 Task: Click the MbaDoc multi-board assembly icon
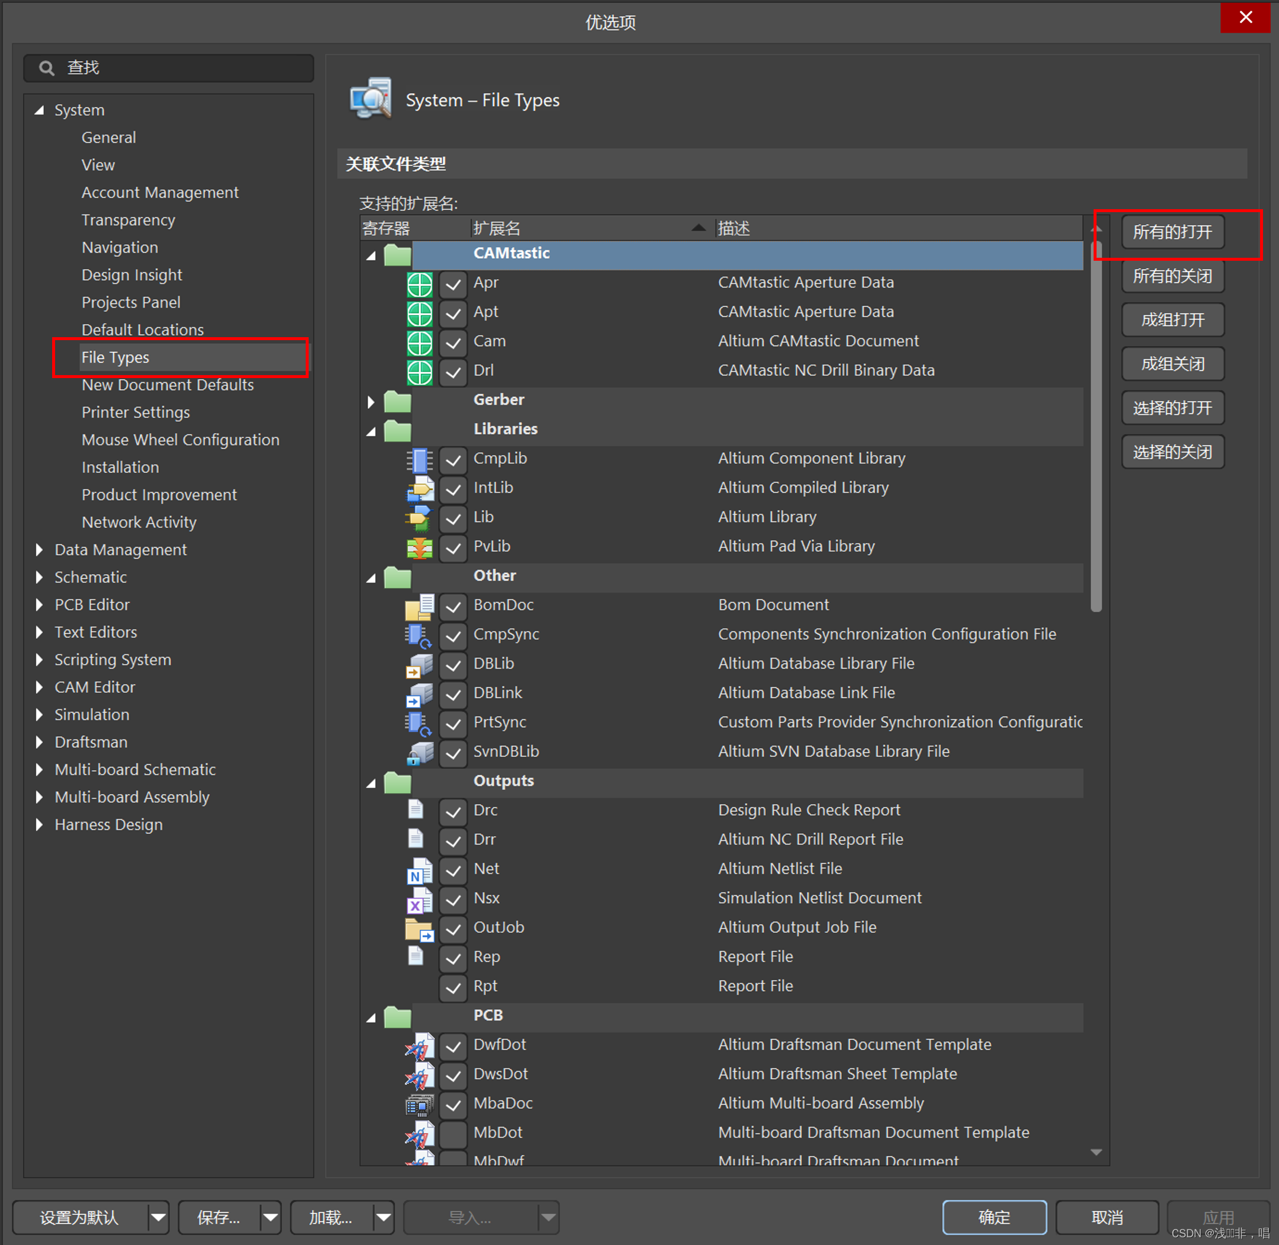point(419,1105)
